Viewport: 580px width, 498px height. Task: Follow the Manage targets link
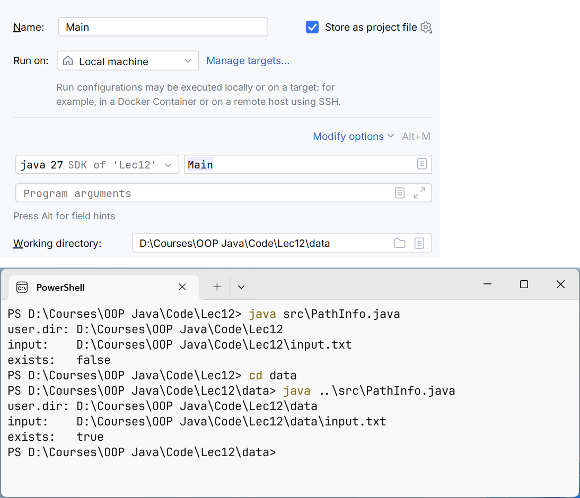(248, 60)
